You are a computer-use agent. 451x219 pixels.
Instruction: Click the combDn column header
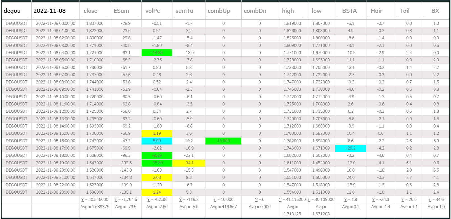pyautogui.click(x=255, y=11)
